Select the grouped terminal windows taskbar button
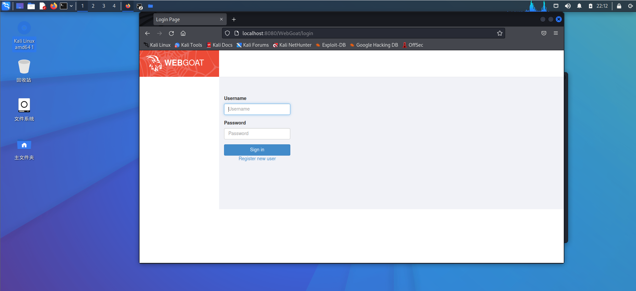Screen dimensions: 636x291 pyautogui.click(x=140, y=6)
